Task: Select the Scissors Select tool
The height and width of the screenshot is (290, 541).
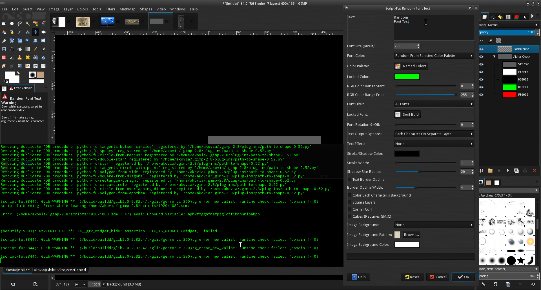Action: click(x=43, y=24)
